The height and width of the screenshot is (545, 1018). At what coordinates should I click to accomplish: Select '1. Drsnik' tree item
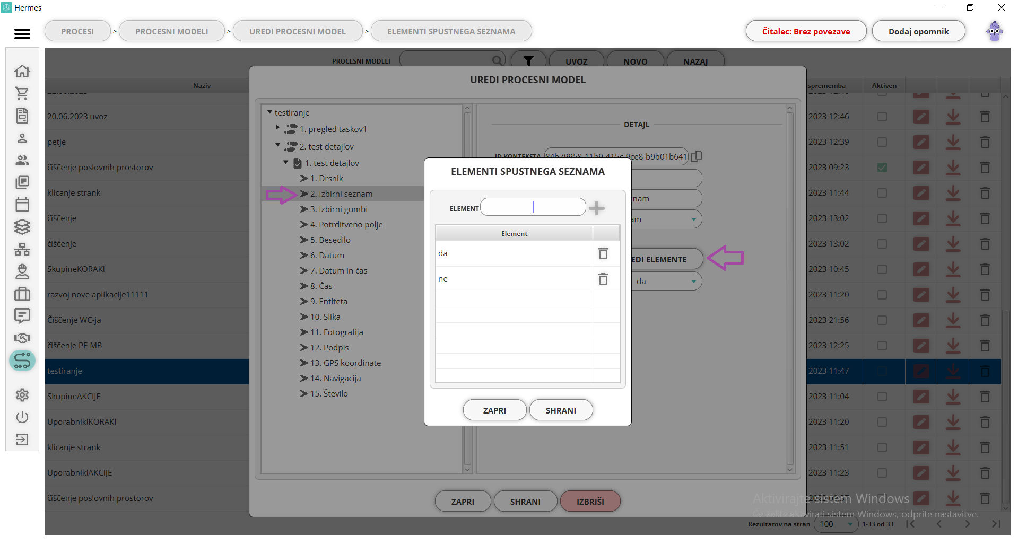(x=326, y=179)
